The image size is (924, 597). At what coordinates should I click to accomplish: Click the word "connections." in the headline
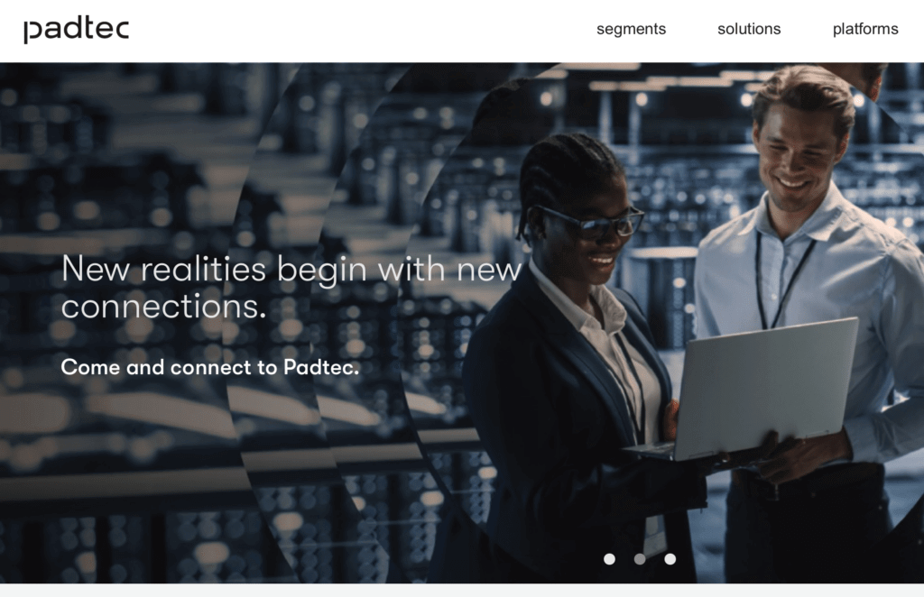click(164, 307)
